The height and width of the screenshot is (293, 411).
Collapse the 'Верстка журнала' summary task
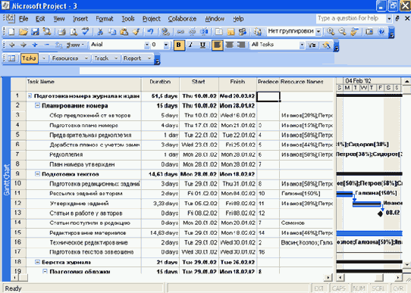37,262
